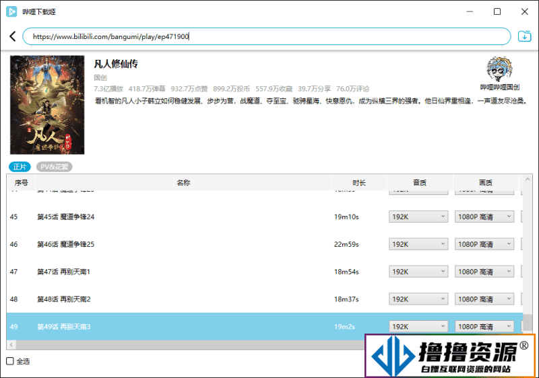
Task: Open audio quality dropdown for episode 49
Action: [x=418, y=327]
